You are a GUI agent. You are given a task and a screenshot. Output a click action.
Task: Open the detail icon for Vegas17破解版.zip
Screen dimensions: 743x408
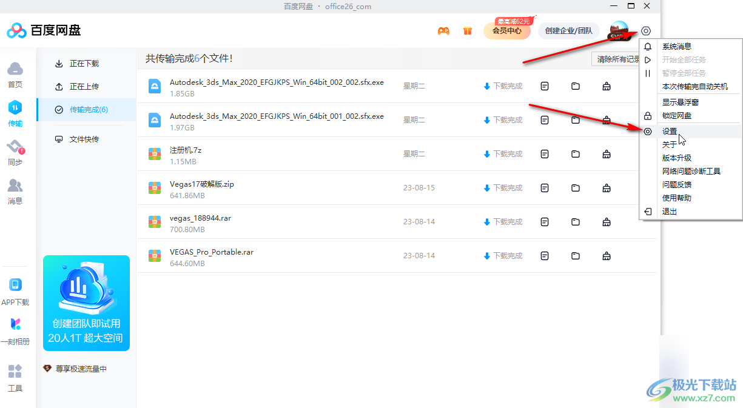545,188
